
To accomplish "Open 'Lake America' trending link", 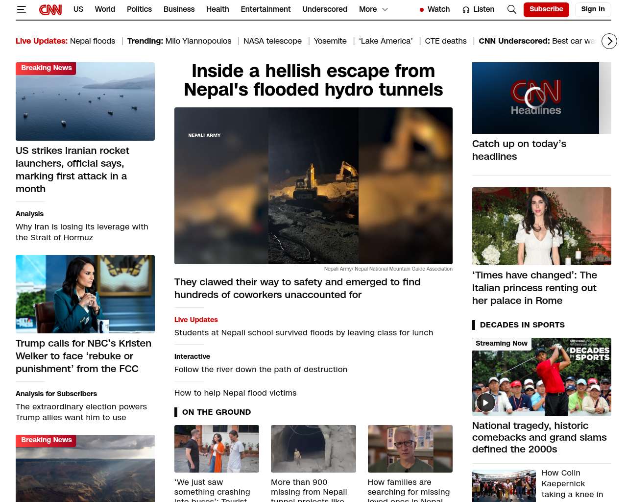I will coord(386,41).
